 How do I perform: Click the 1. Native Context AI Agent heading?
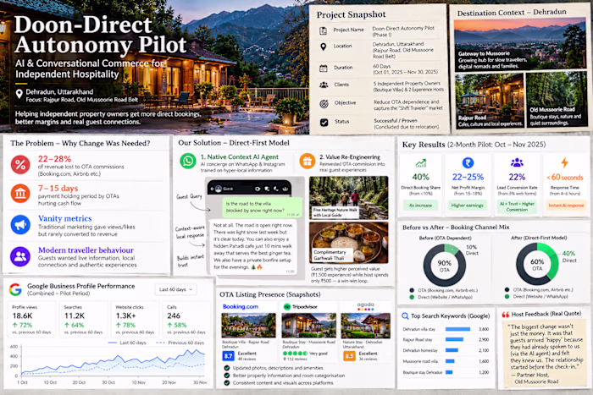(x=240, y=156)
